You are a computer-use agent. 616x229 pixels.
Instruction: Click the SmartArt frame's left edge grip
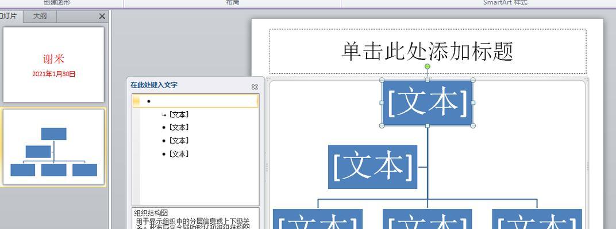pyautogui.click(x=267, y=167)
